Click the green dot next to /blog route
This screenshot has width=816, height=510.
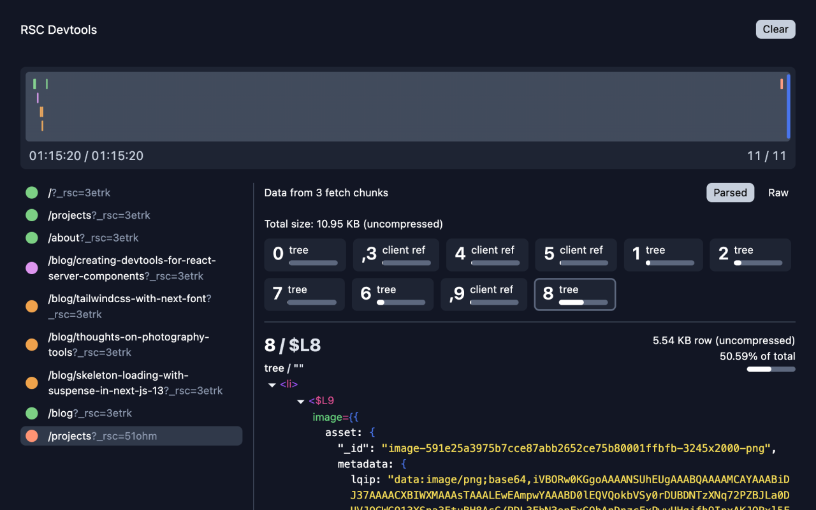point(31,413)
